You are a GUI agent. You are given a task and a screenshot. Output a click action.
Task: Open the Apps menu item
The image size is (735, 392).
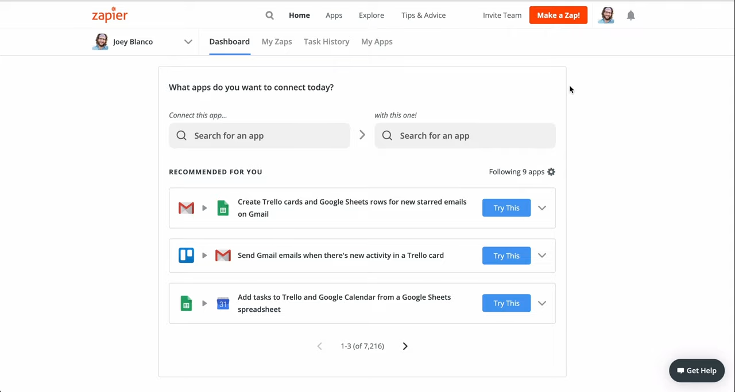tap(334, 15)
